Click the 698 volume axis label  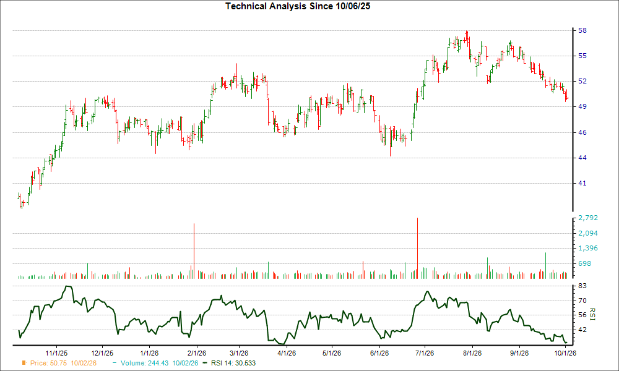(x=585, y=263)
